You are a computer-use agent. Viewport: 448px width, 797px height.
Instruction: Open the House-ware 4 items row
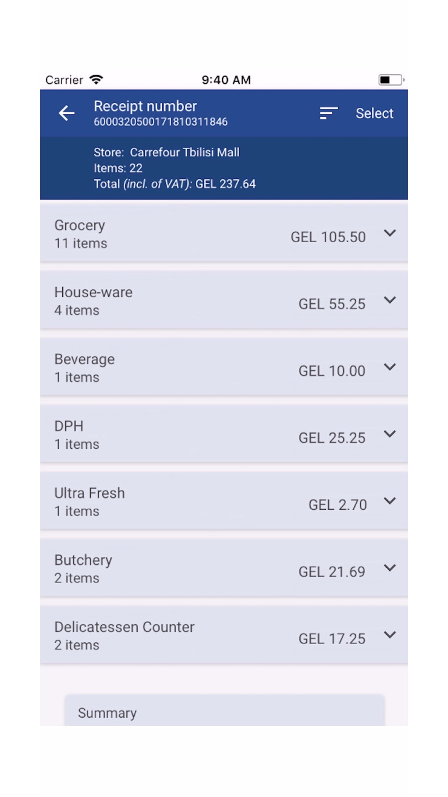[224, 300]
